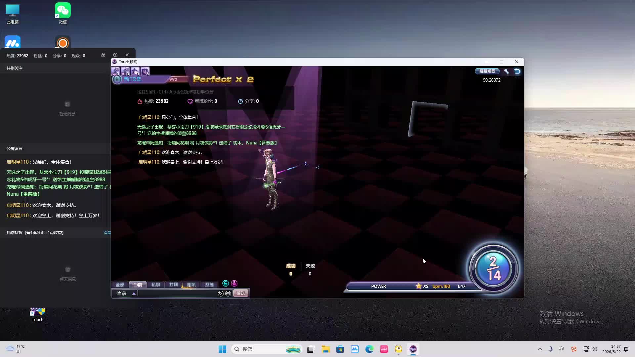
Task: Launch Microsoft Edge from the taskbar
Action: (x=369, y=349)
